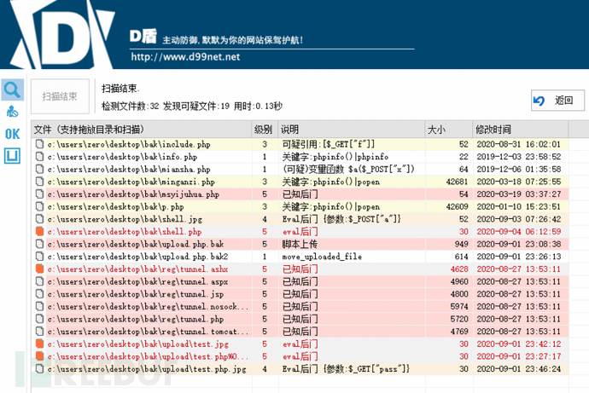Select path c:\users\zero\desktop\bak\include.php
This screenshot has height=393, width=589.
tap(129, 144)
